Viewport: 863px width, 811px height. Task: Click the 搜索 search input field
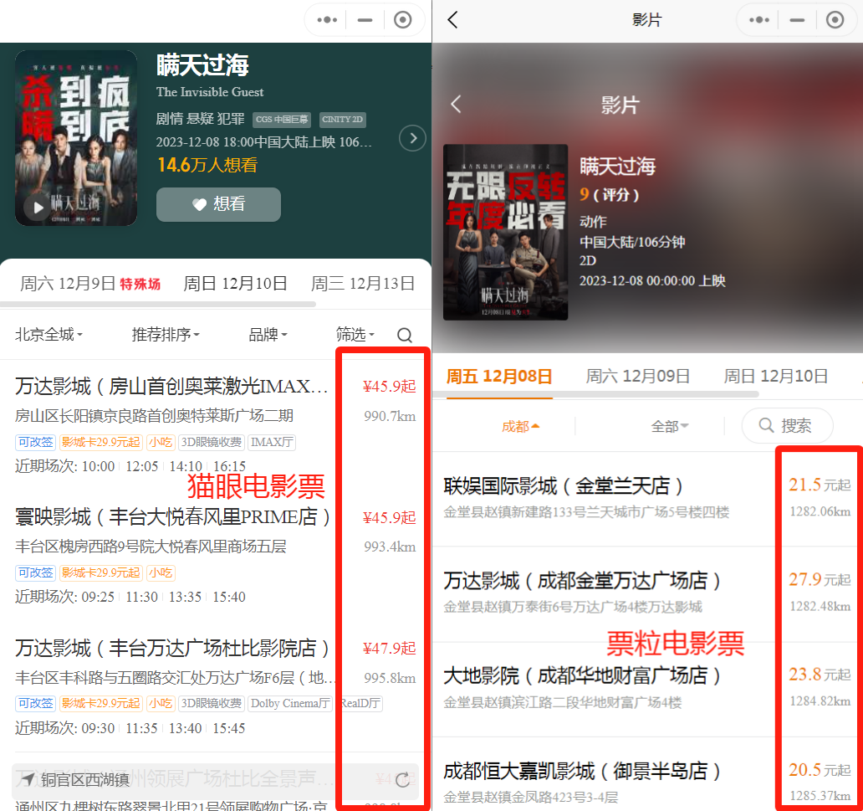click(787, 426)
